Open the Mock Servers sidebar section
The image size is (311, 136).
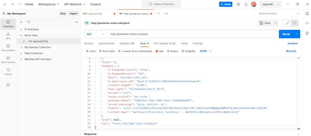pos(8,59)
